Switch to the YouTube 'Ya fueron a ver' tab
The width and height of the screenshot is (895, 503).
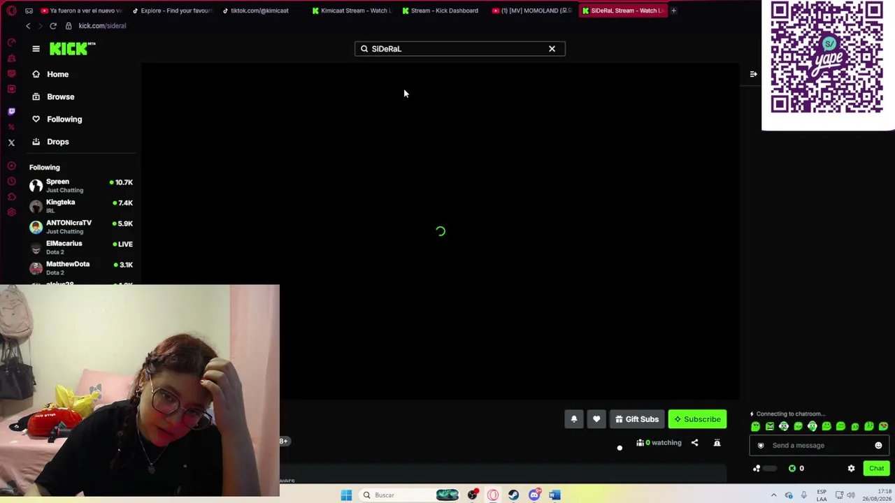coord(81,10)
